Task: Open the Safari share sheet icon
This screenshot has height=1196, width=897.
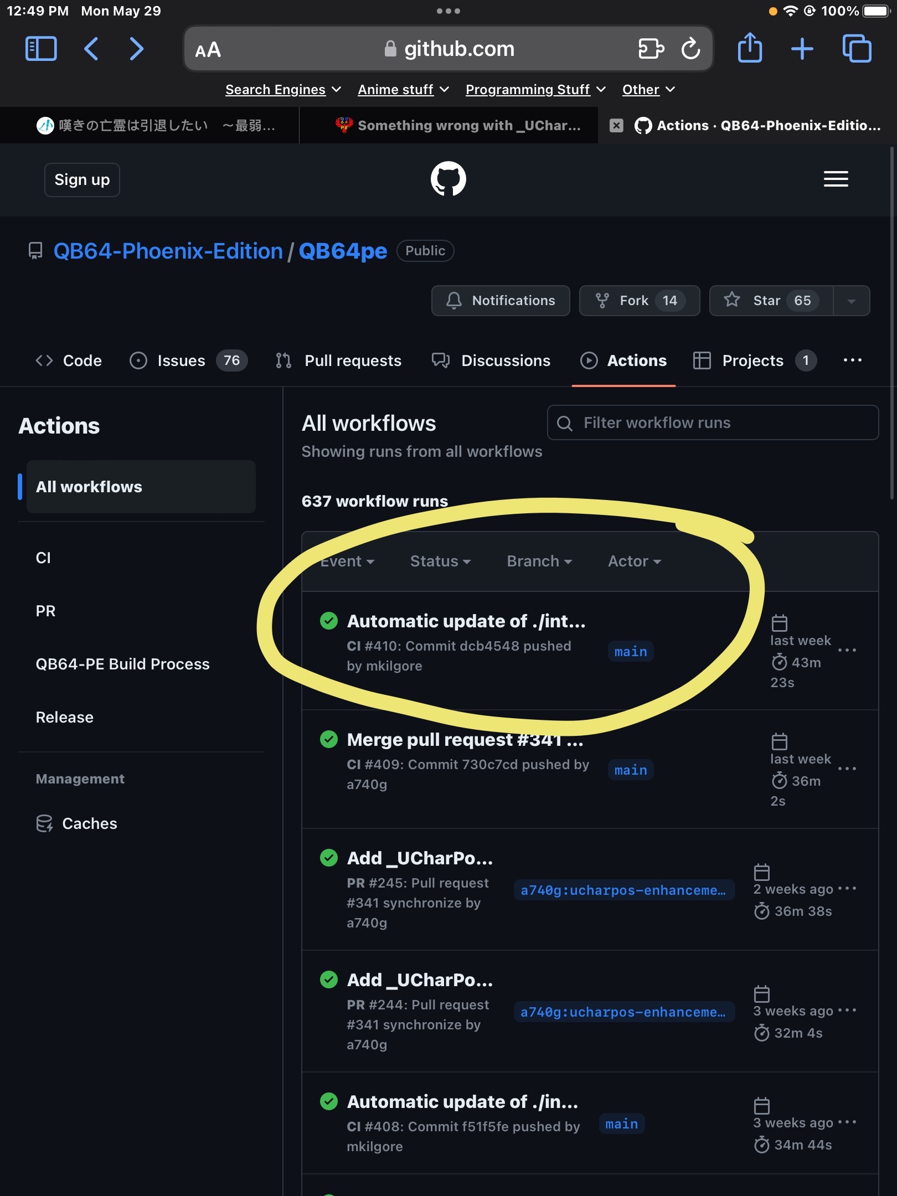Action: point(750,48)
